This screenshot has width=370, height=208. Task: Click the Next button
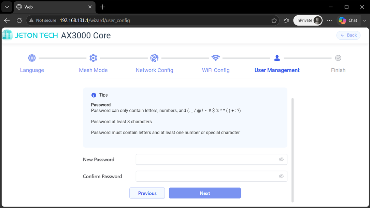[205, 193]
